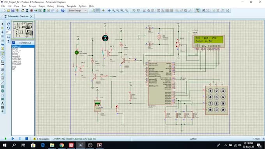
Task: Select the Component Mode tool
Action: click(2, 28)
